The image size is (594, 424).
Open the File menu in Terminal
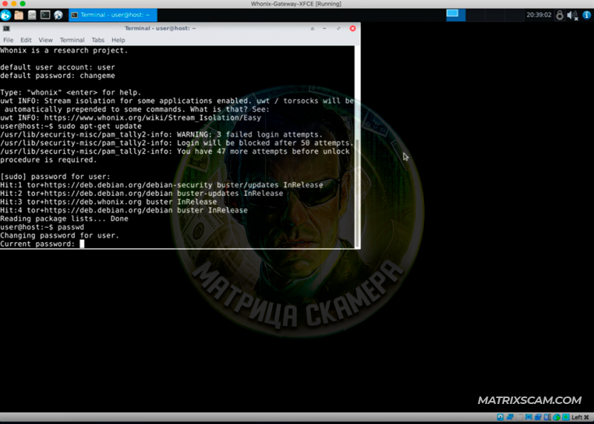click(8, 40)
